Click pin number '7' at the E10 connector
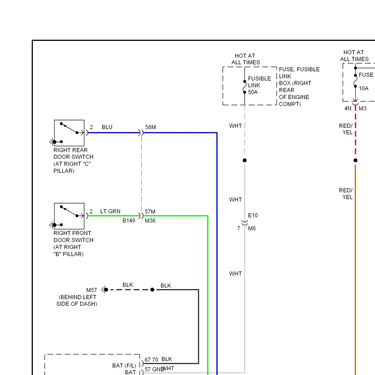Viewport: 375px width, 375px height. [x=239, y=228]
